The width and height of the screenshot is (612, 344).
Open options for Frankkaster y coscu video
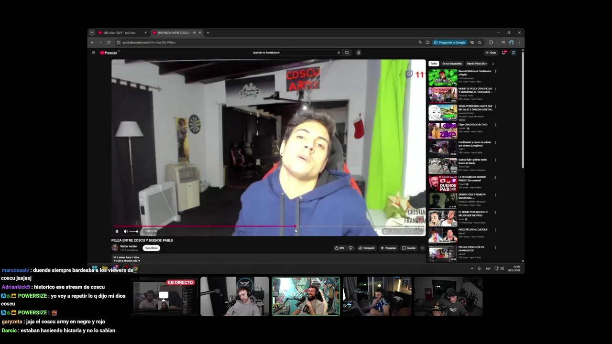click(x=495, y=142)
